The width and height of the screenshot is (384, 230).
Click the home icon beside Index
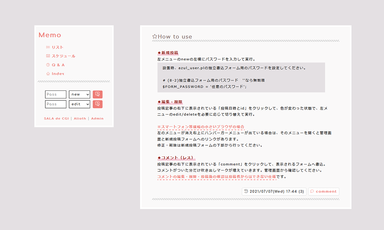48,74
